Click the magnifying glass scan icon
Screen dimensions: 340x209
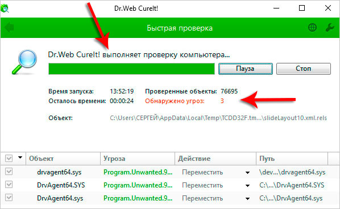24,62
